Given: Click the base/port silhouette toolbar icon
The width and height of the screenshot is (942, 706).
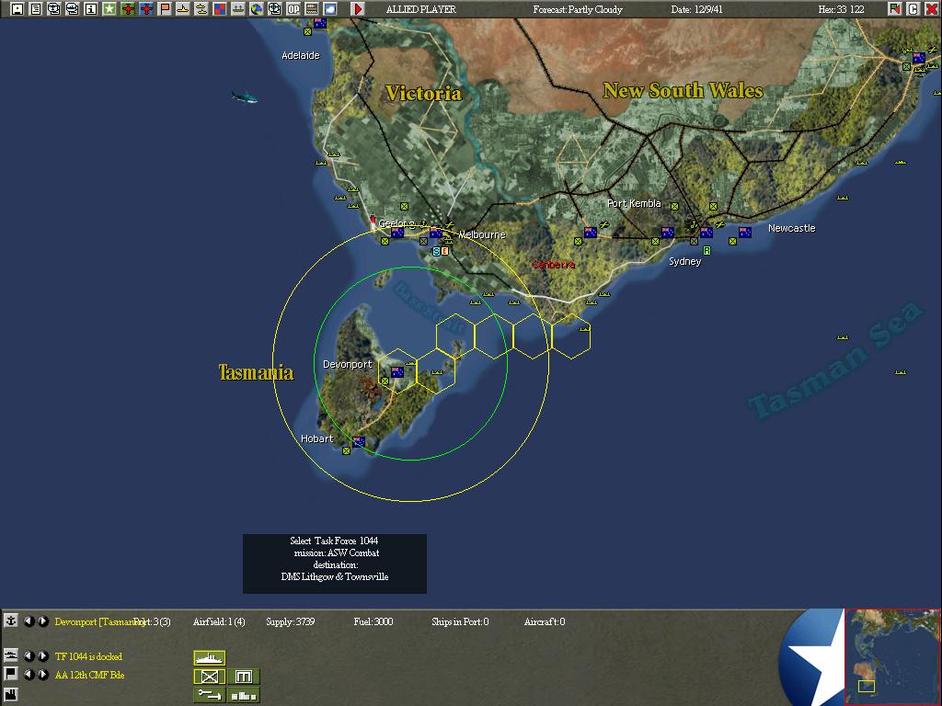Looking at the screenshot, I should click(x=238, y=9).
